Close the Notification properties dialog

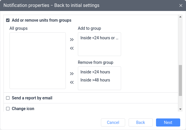pos(181,5)
